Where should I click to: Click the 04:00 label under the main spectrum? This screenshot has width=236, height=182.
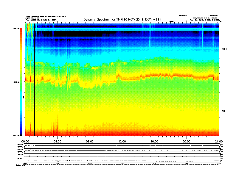58,142
